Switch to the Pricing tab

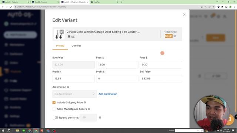pyautogui.click(x=60, y=46)
